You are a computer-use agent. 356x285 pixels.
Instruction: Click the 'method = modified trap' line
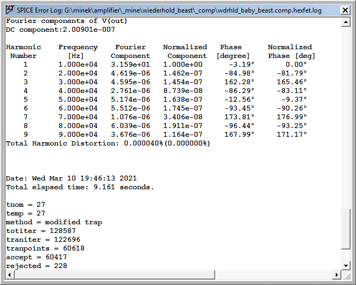54,222
